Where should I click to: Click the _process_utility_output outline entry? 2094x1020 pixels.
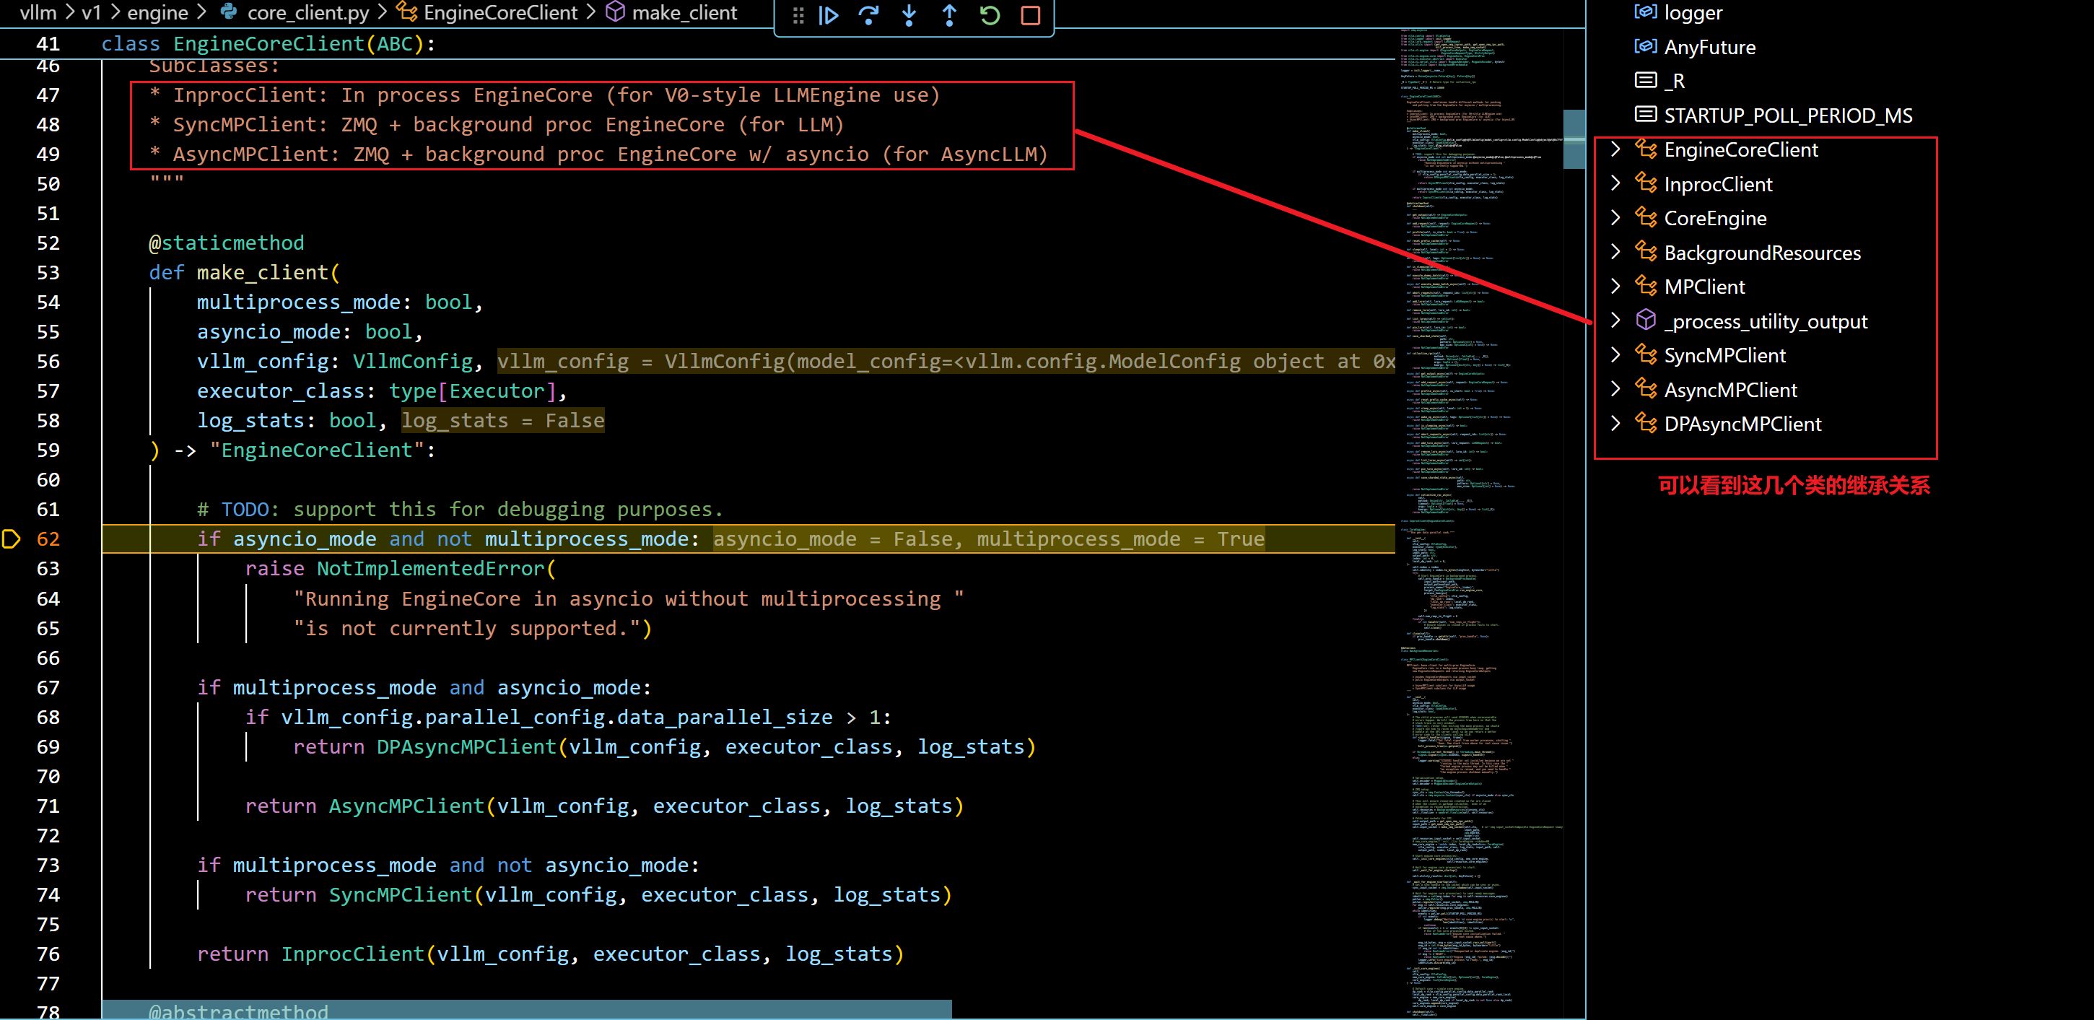(1765, 321)
